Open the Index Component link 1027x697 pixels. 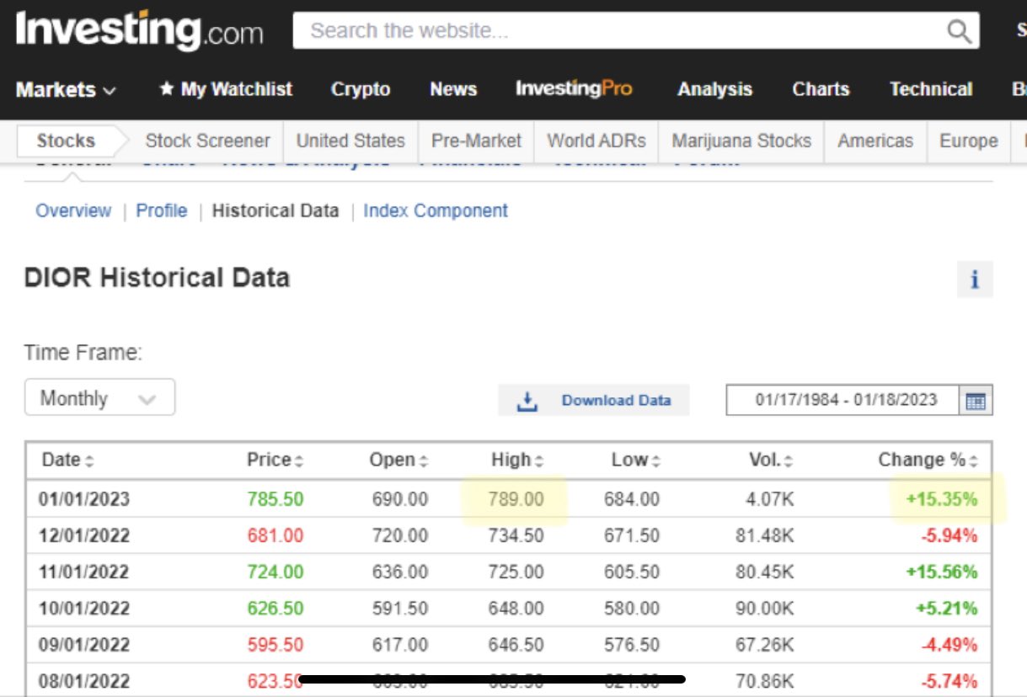click(436, 210)
